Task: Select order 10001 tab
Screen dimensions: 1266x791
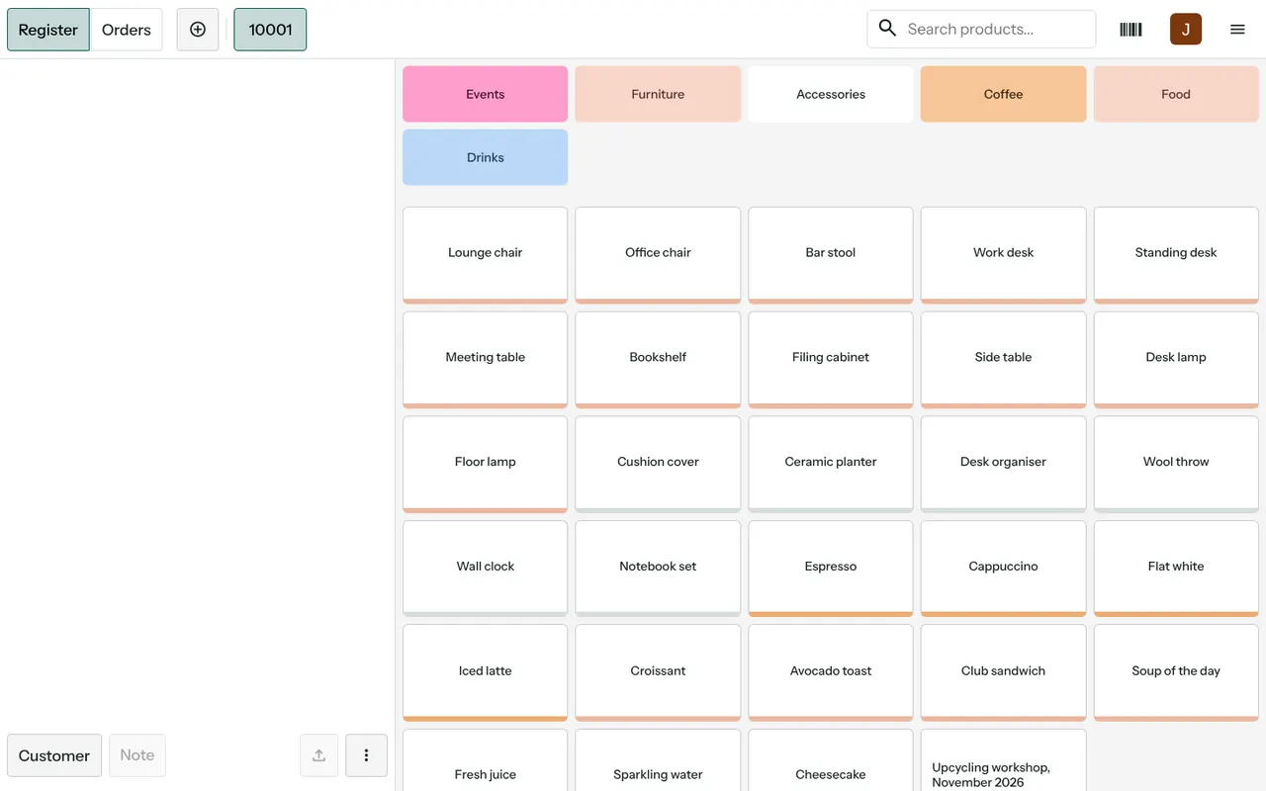Action: point(270,30)
